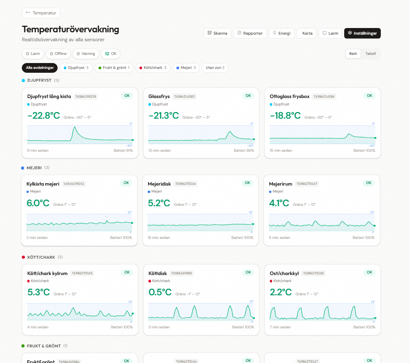Click Batteri 96% on Glassfrys card
Viewport: 410px width, 363px height.
244,151
